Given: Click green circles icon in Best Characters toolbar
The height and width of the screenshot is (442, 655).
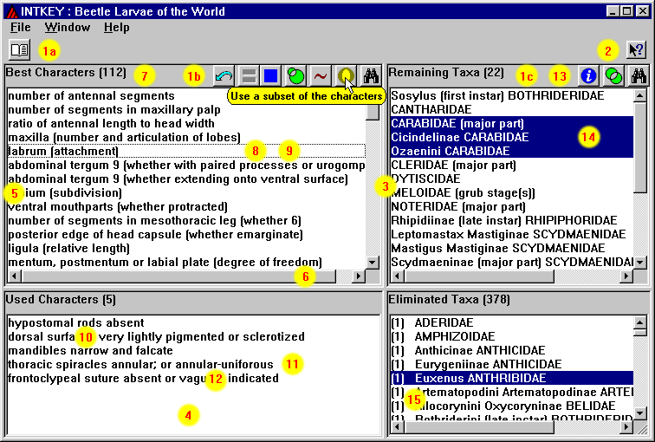Looking at the screenshot, I should point(295,76).
